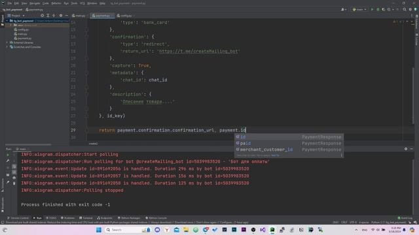
Task: Open Run panel settings gear
Action: pyautogui.click(x=406, y=149)
